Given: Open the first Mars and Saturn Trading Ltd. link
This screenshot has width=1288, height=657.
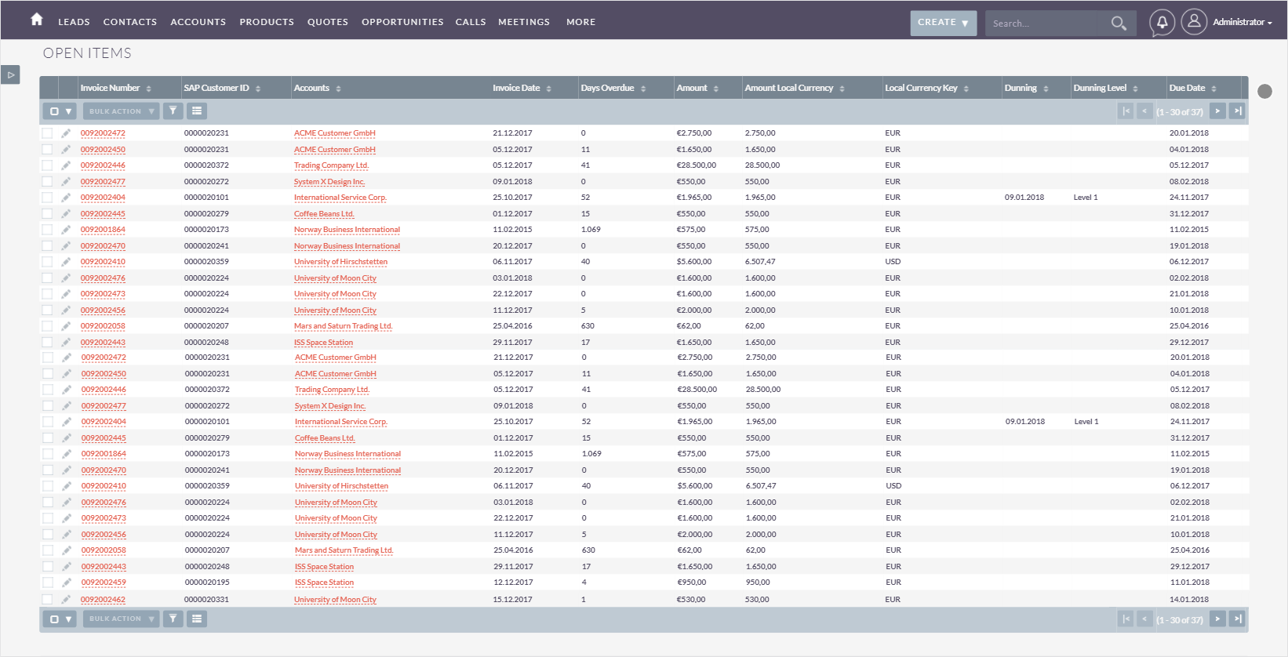Looking at the screenshot, I should click(343, 326).
